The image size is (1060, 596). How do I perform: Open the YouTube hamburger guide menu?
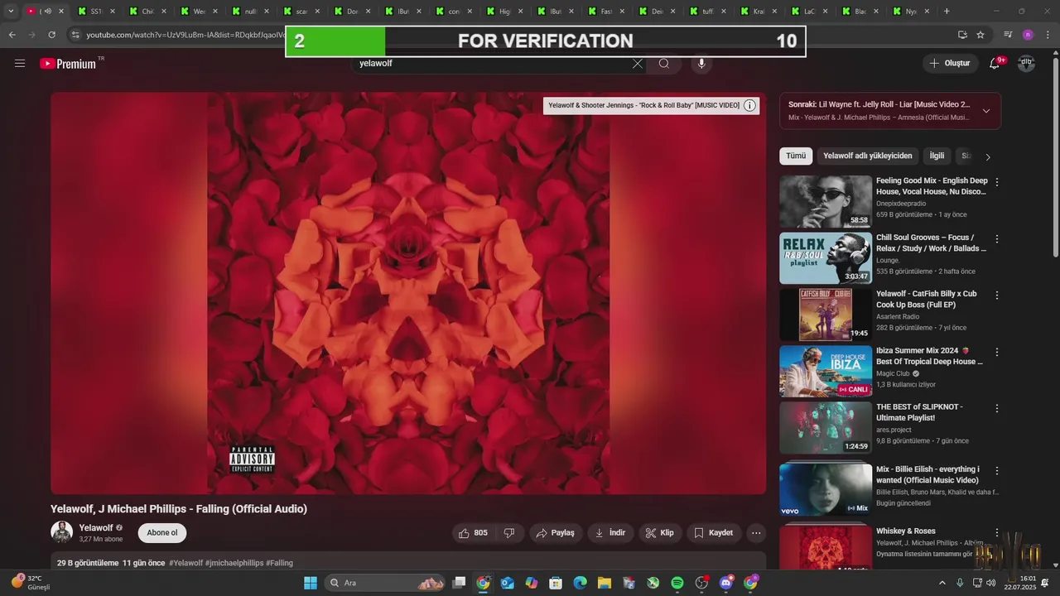(x=20, y=63)
